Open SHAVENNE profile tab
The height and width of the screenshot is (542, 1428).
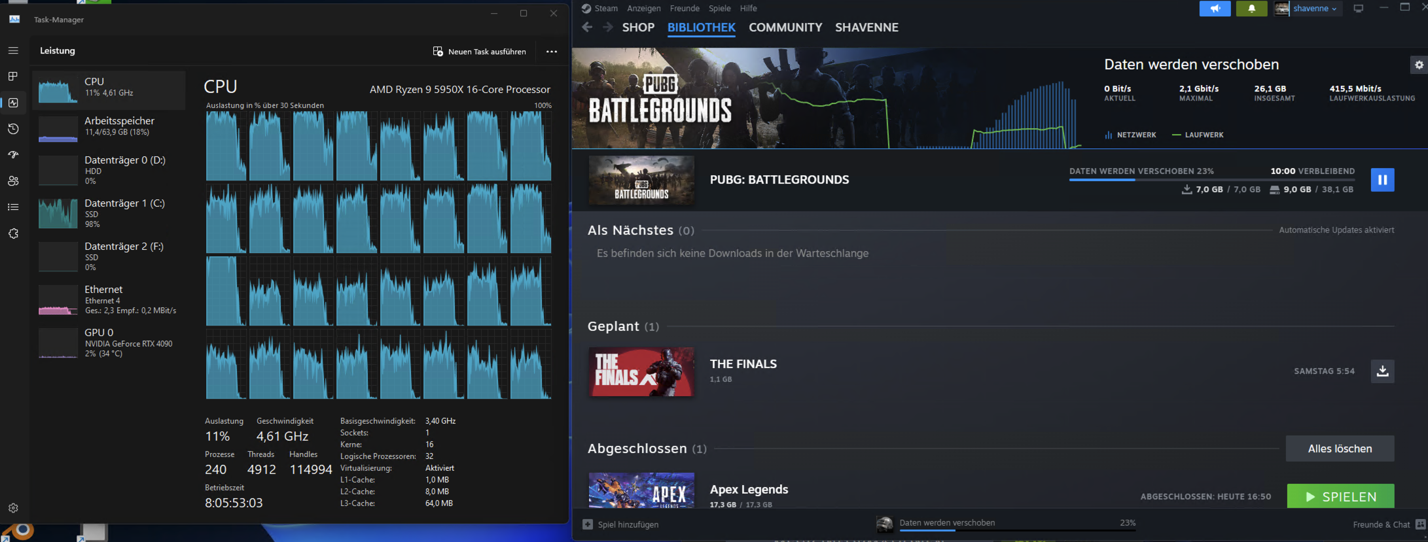(x=866, y=27)
